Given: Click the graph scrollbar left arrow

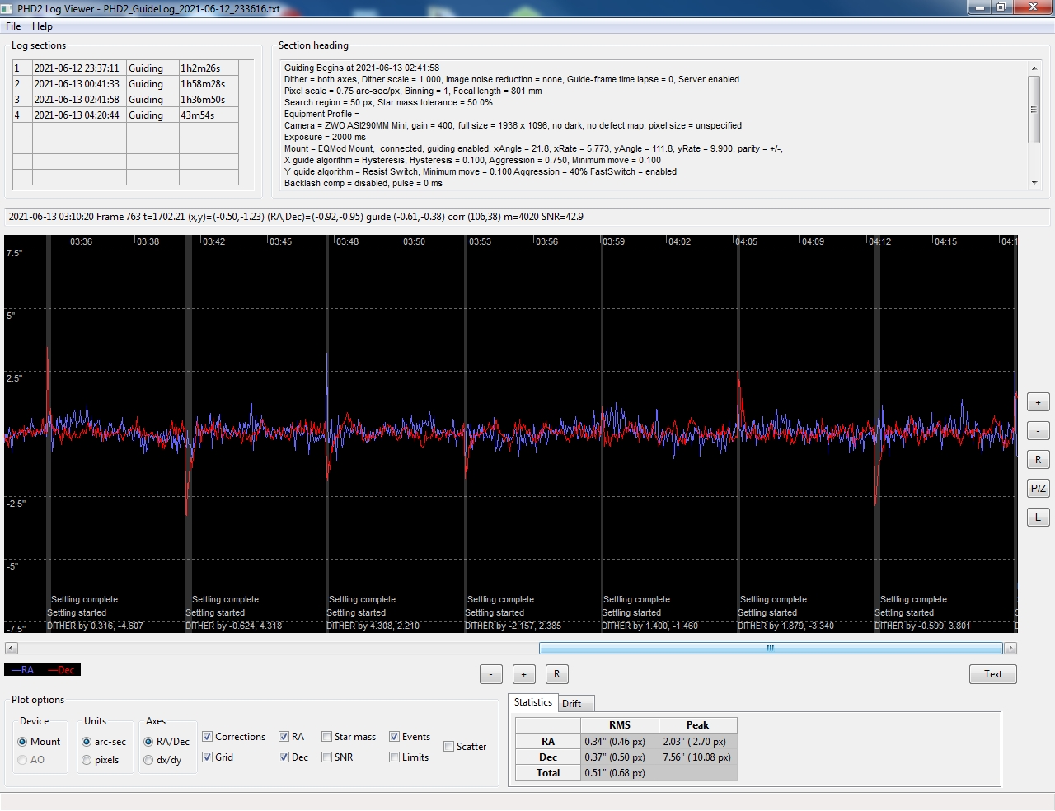Looking at the screenshot, I should tap(12, 649).
